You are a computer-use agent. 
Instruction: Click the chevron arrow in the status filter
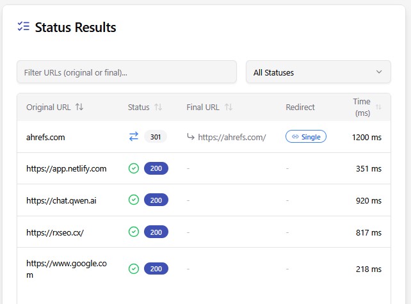pos(379,72)
